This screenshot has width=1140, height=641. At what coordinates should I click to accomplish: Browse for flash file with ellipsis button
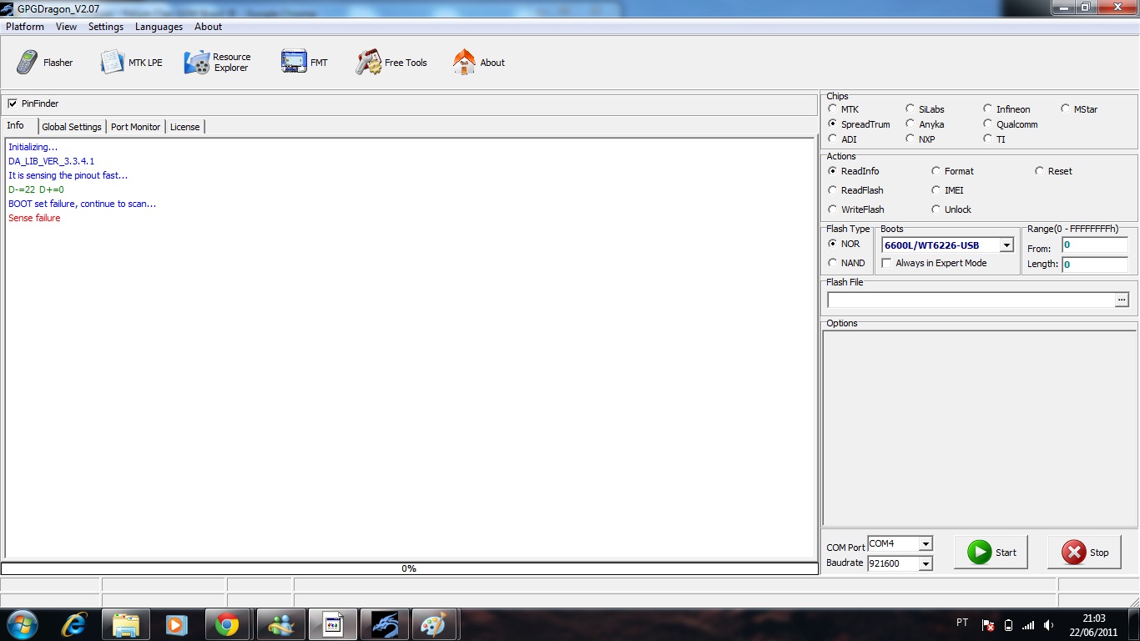1122,300
